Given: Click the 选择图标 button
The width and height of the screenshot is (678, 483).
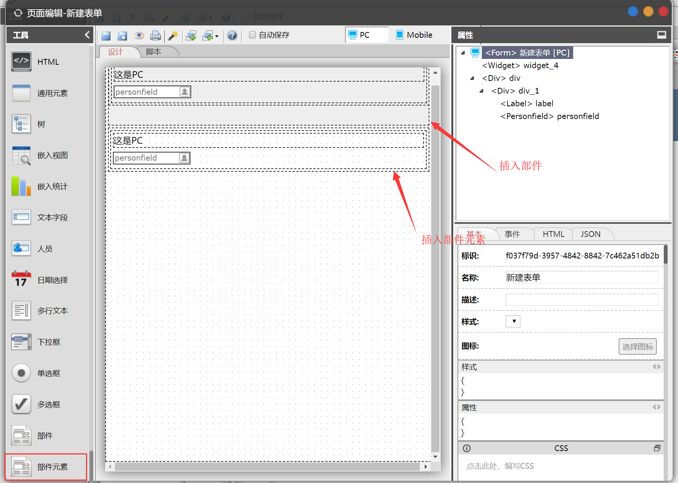Looking at the screenshot, I should (x=638, y=347).
